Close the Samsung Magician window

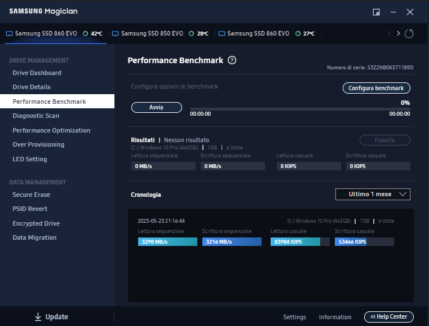(x=410, y=12)
